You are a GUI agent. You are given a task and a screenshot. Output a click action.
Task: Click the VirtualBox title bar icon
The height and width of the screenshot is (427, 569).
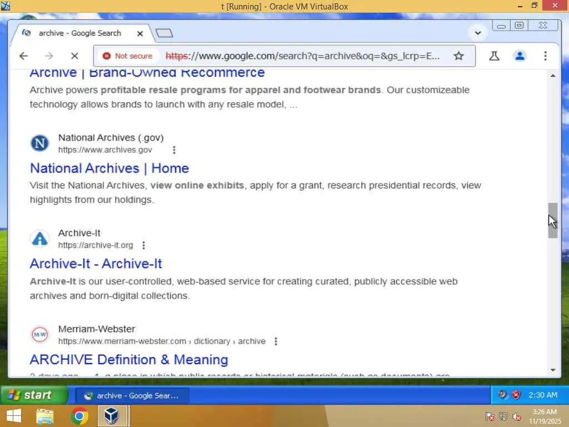pyautogui.click(x=6, y=6)
